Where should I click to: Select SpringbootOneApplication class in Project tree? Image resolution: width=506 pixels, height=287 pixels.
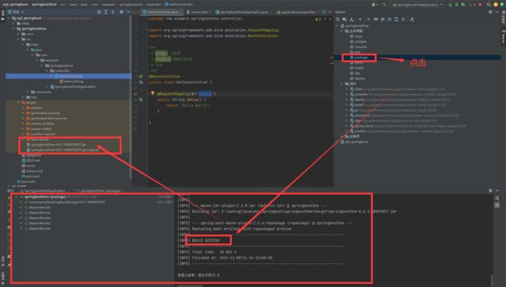(x=75, y=87)
